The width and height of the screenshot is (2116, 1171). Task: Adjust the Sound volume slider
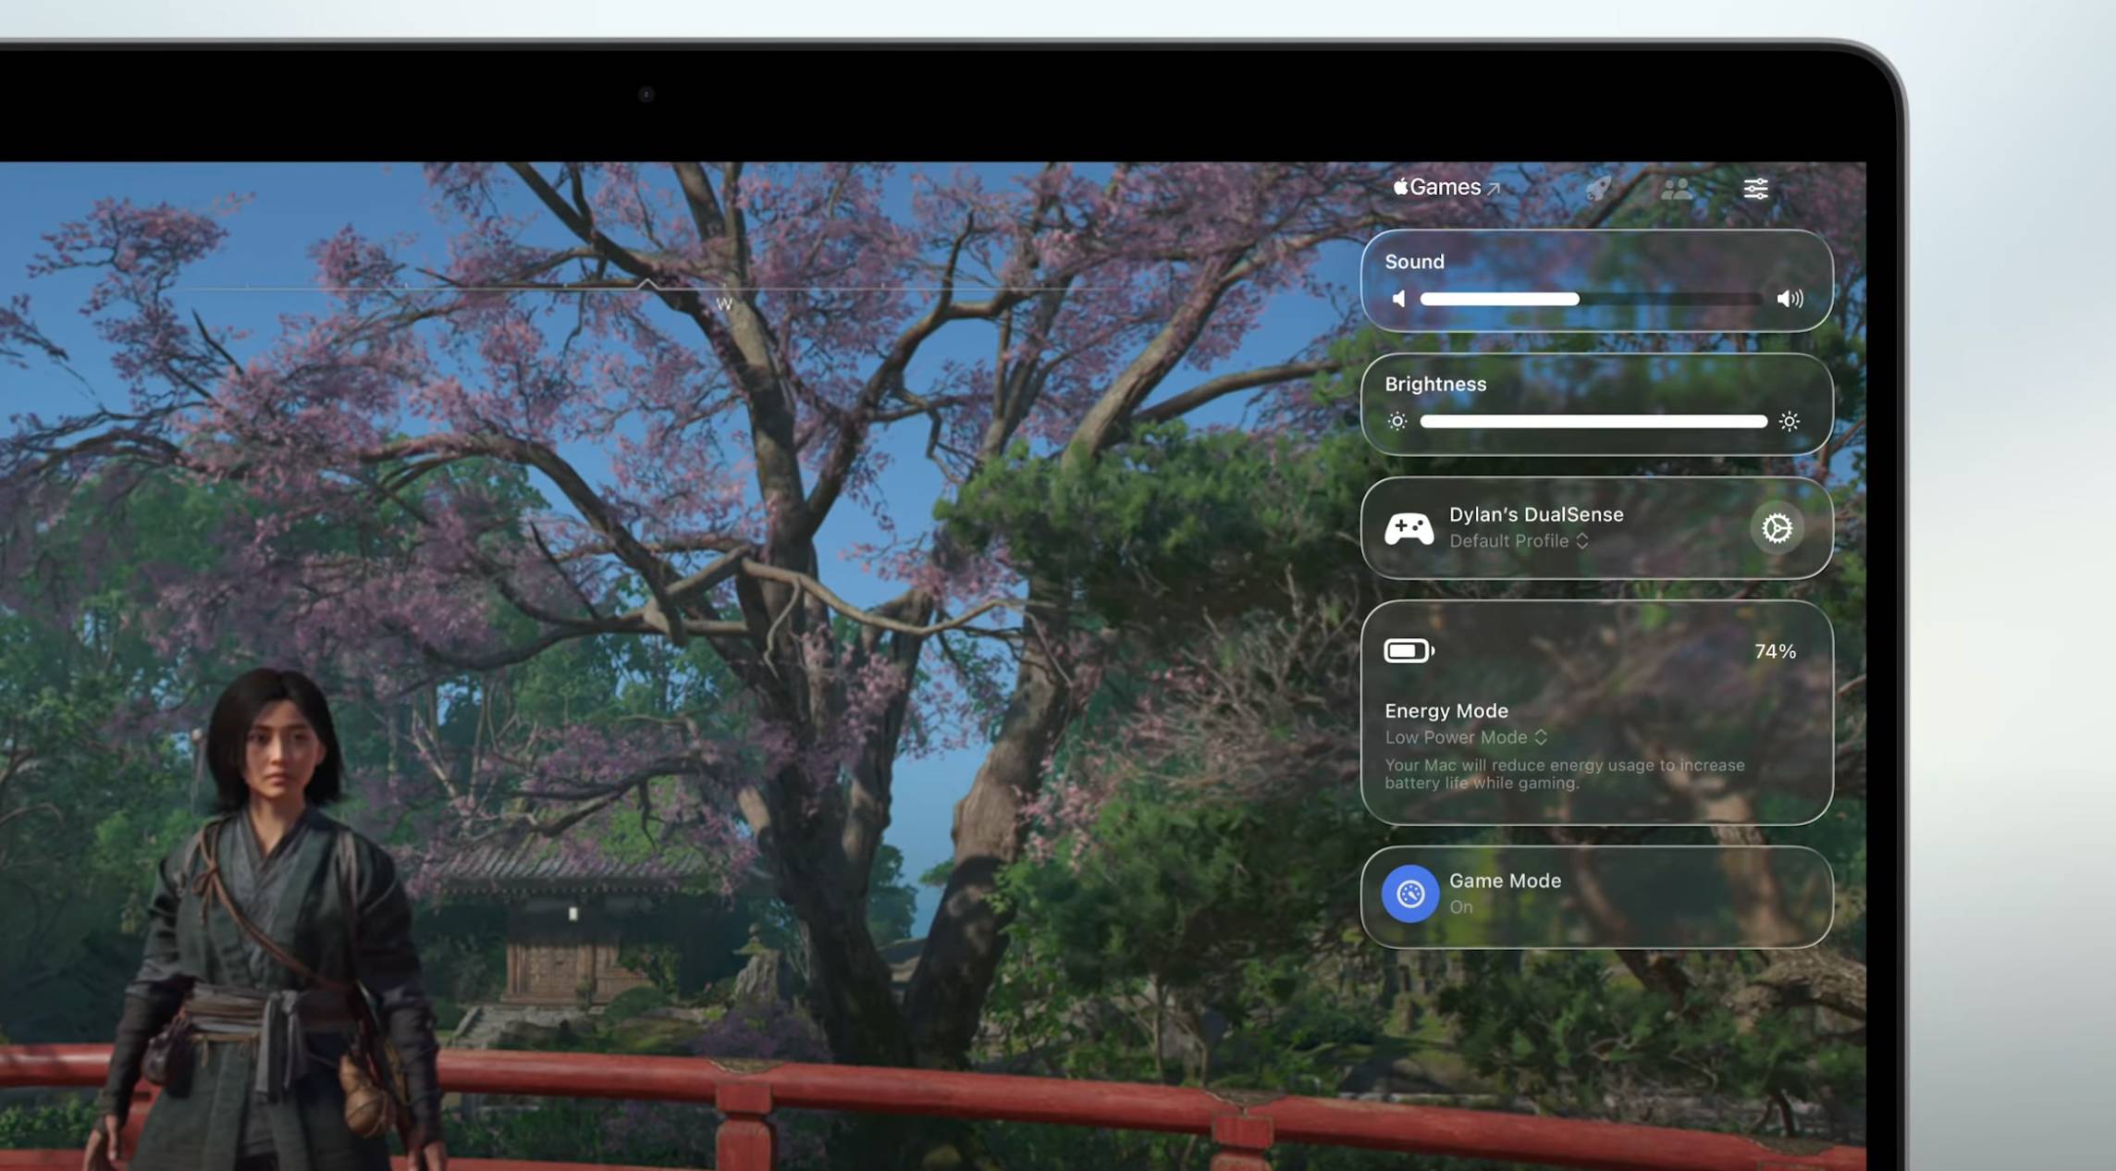pos(1592,299)
